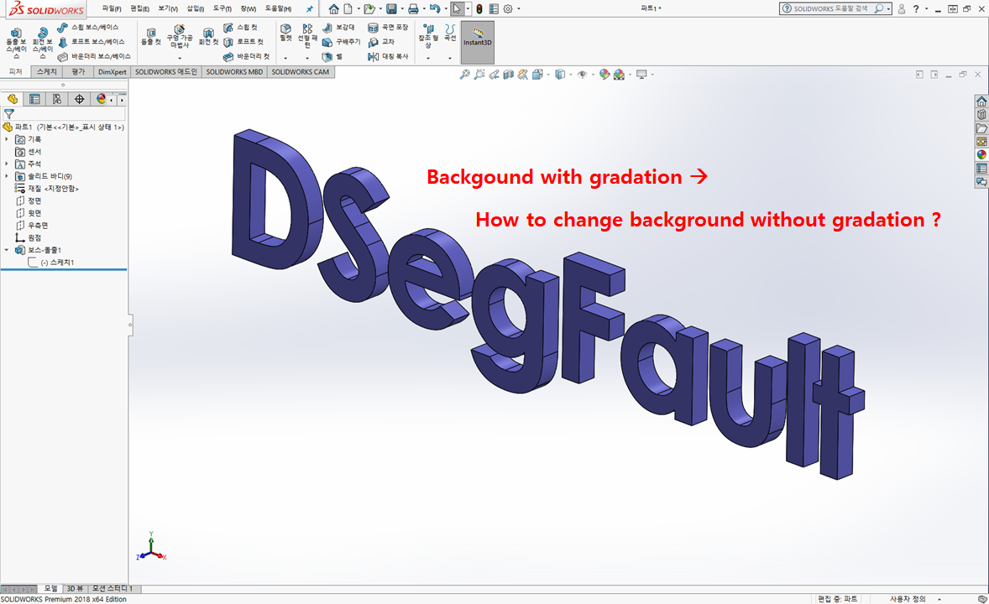The height and width of the screenshot is (604, 989).
Task: Choose the 구배주기 draft tool
Action: (x=341, y=42)
